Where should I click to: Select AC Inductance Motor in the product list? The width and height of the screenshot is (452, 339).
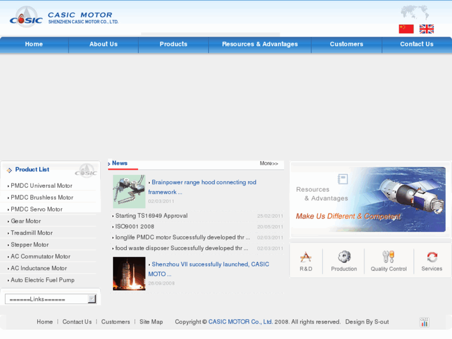(x=39, y=268)
